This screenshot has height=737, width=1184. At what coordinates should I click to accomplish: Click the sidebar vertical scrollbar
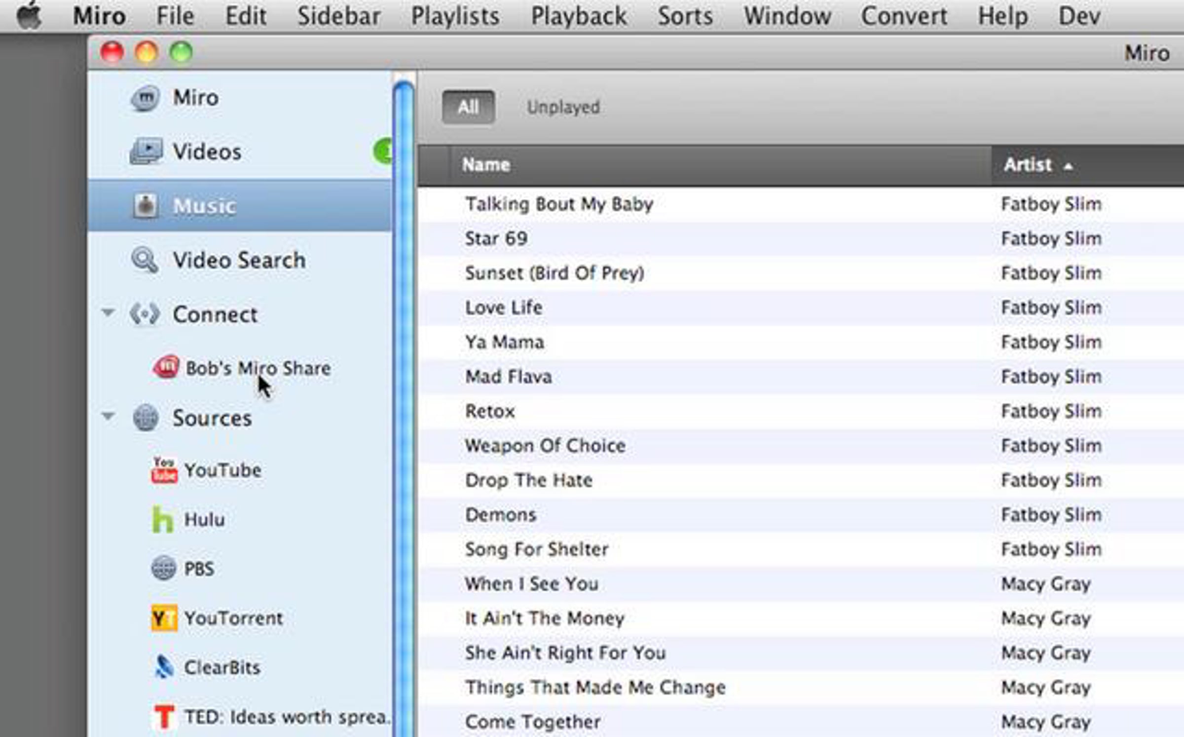point(404,409)
